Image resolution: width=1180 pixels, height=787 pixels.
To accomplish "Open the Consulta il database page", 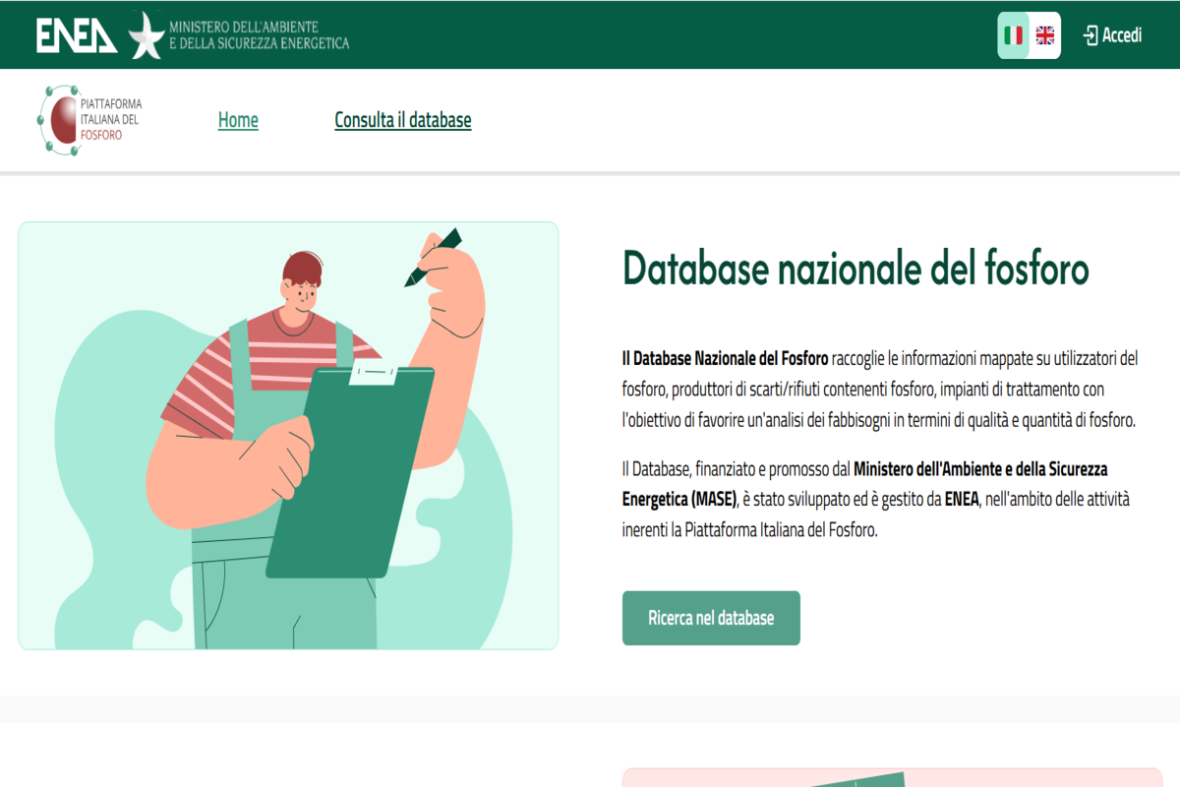I will [403, 120].
